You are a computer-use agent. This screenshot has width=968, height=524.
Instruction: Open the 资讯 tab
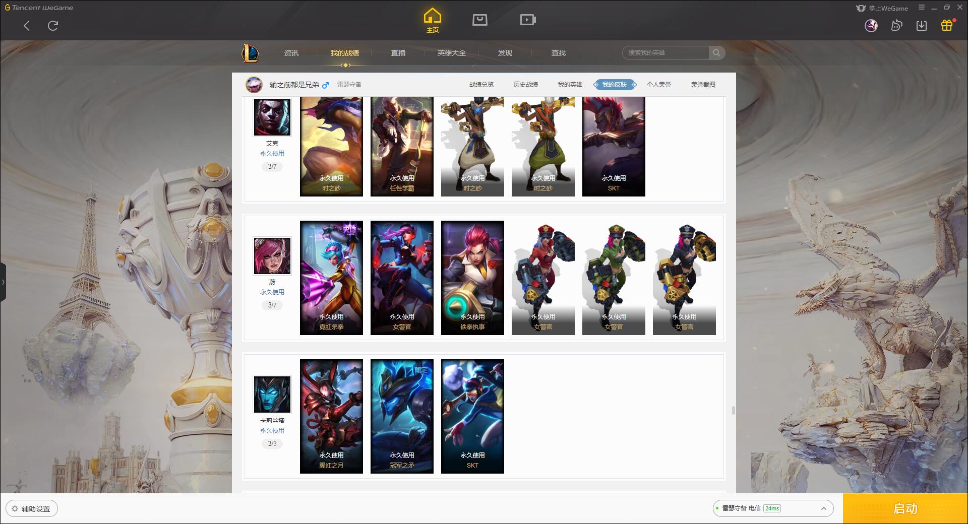click(291, 53)
